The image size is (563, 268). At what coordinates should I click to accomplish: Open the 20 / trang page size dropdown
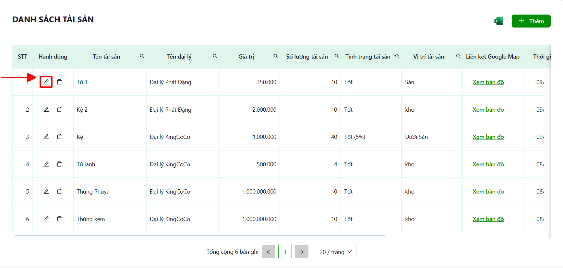point(335,252)
